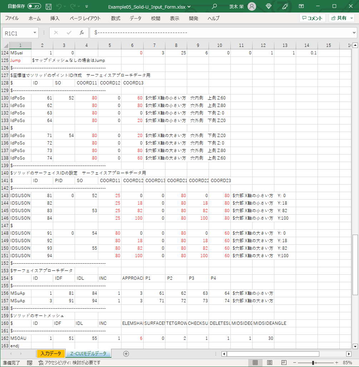This screenshot has height=367, width=359.
Task: Switch to the データ ribbon tab
Action: point(135,18)
